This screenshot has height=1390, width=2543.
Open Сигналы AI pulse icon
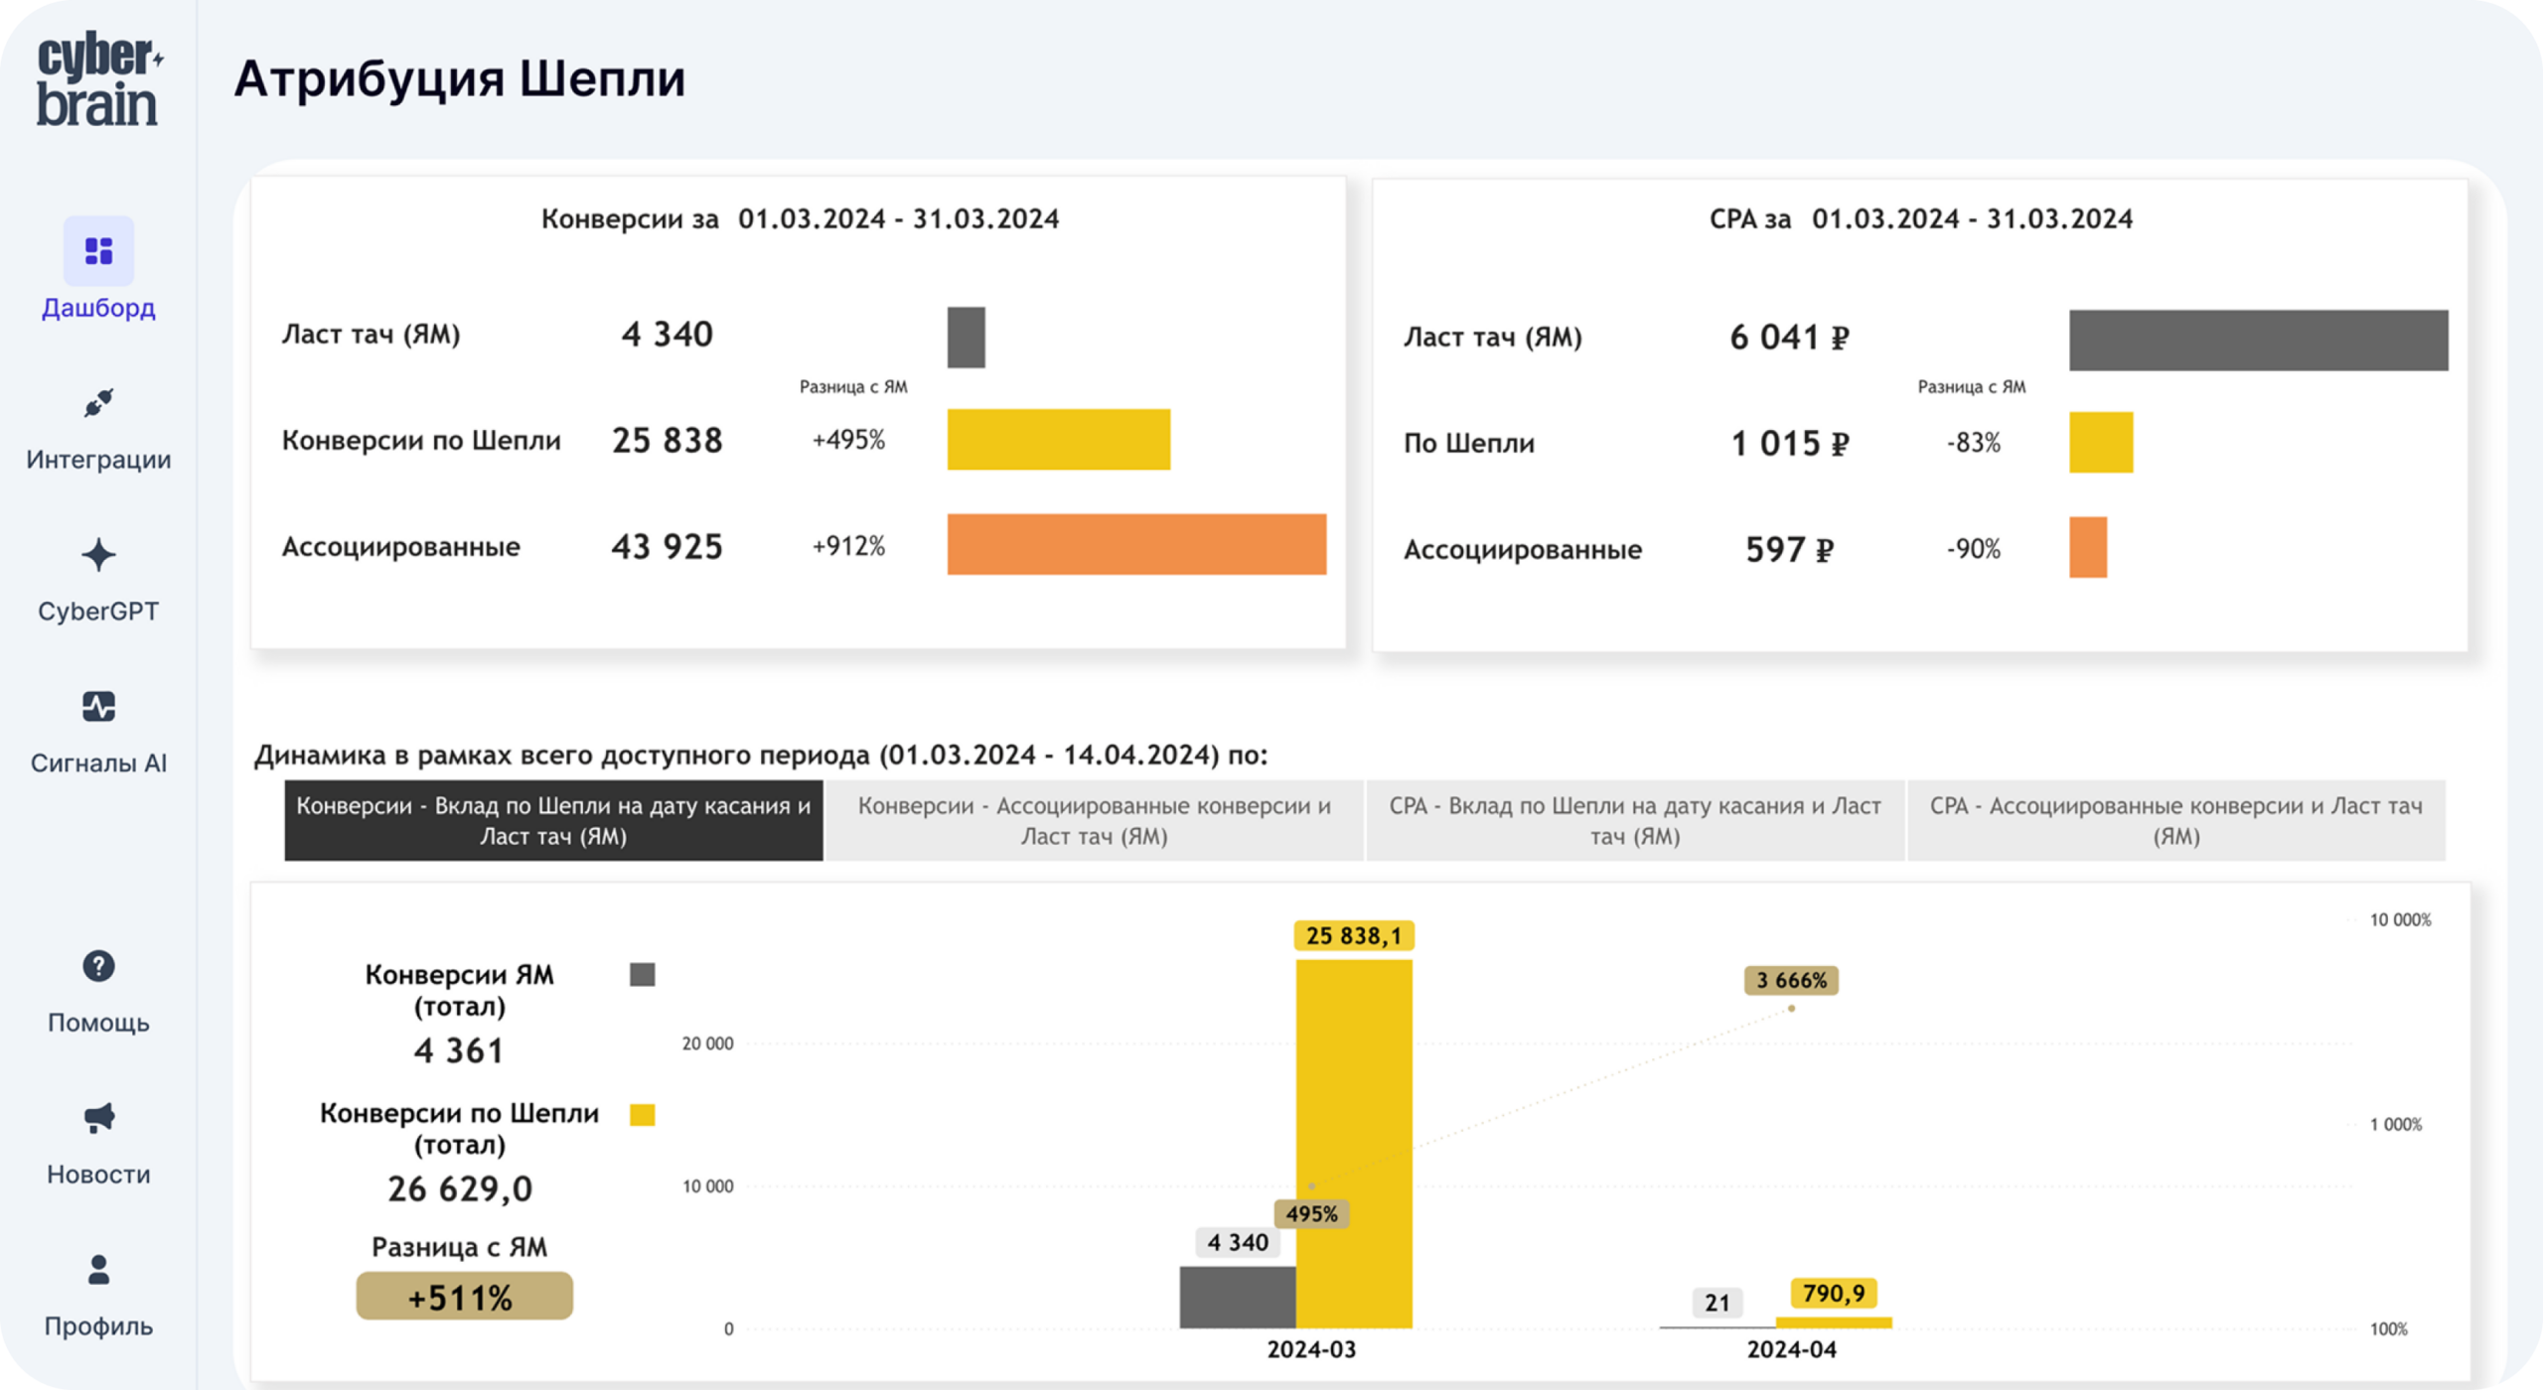point(98,707)
